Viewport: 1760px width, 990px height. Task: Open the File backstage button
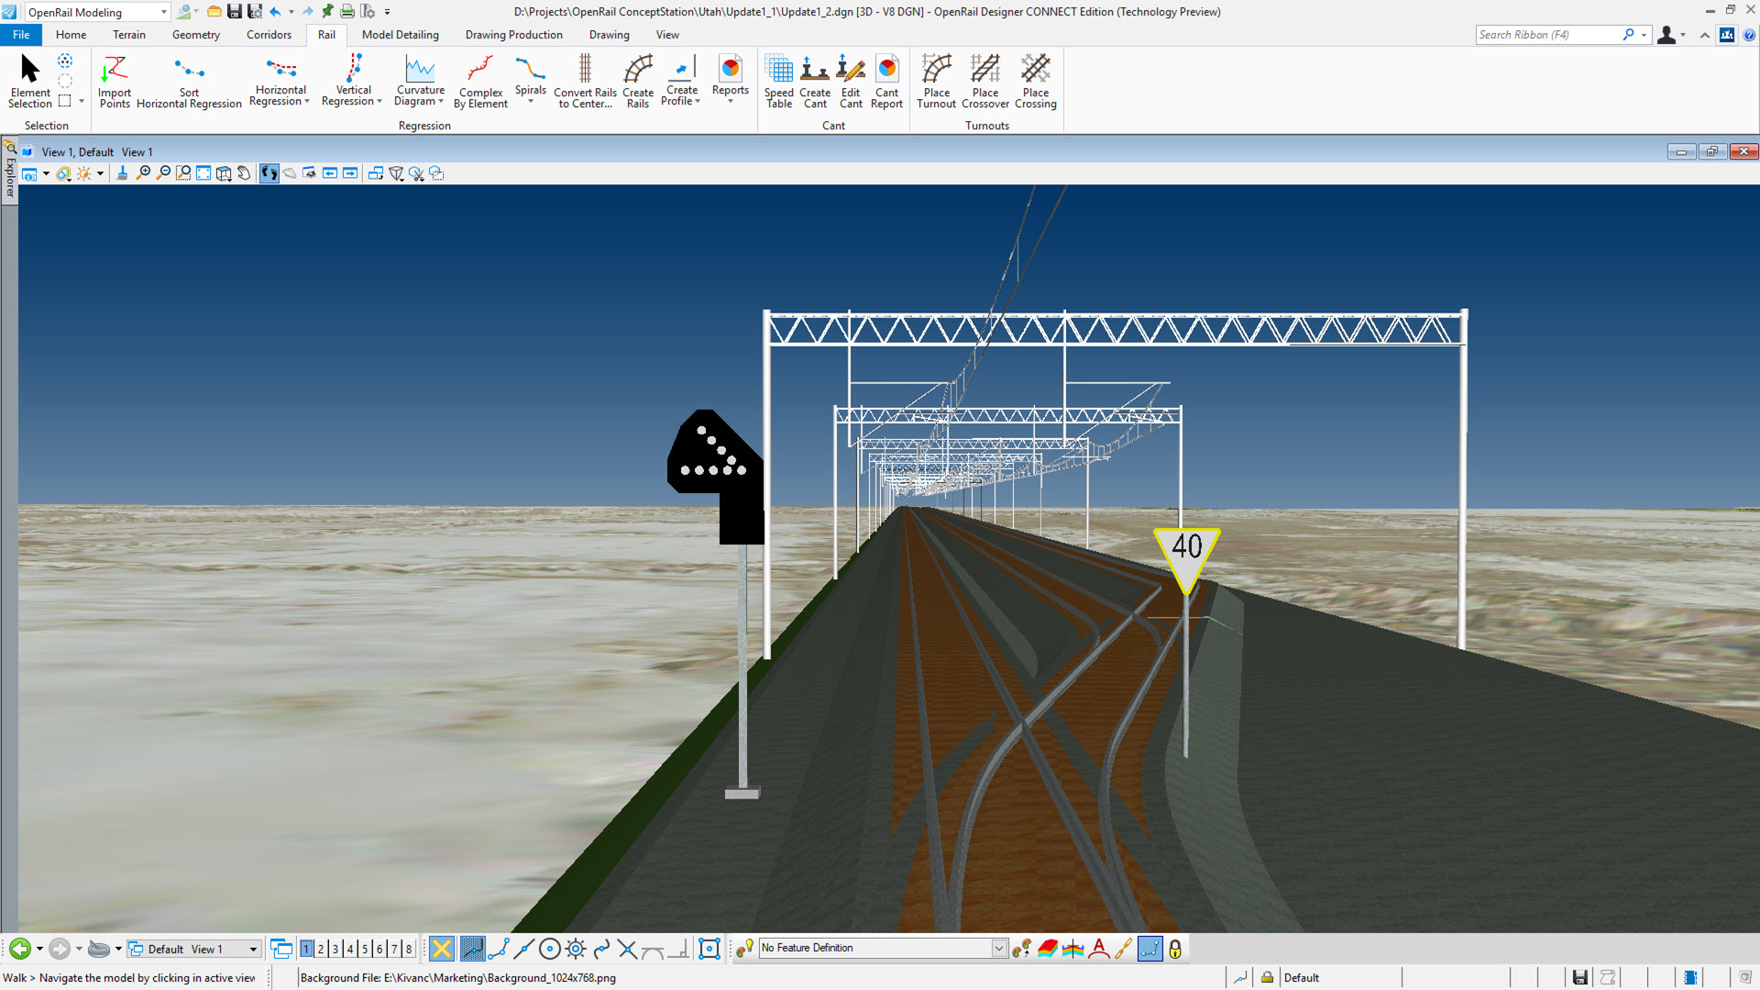tap(20, 35)
